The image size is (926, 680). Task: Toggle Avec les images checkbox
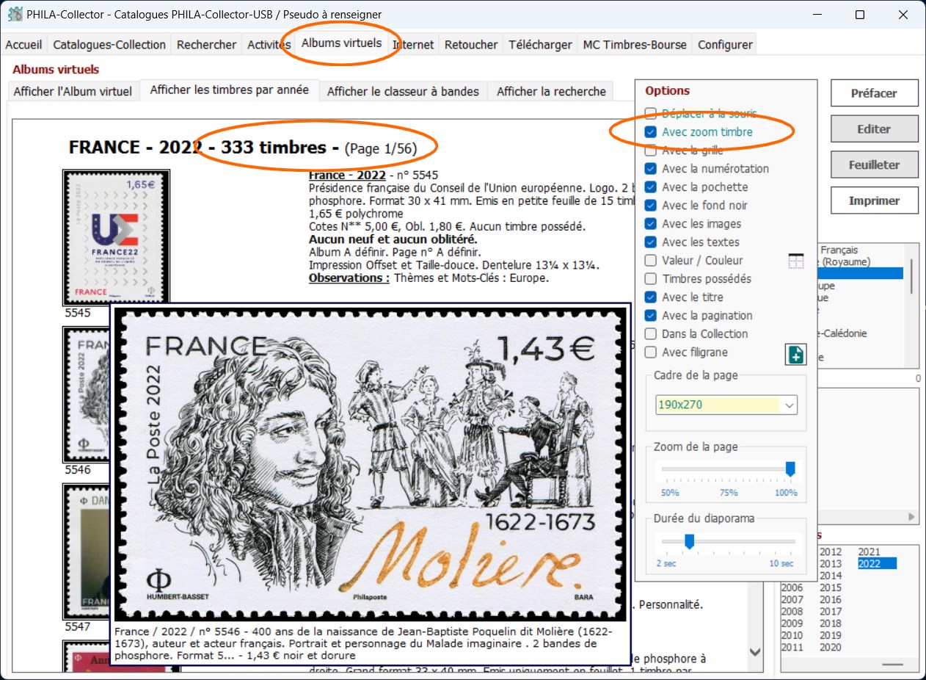[x=650, y=224]
